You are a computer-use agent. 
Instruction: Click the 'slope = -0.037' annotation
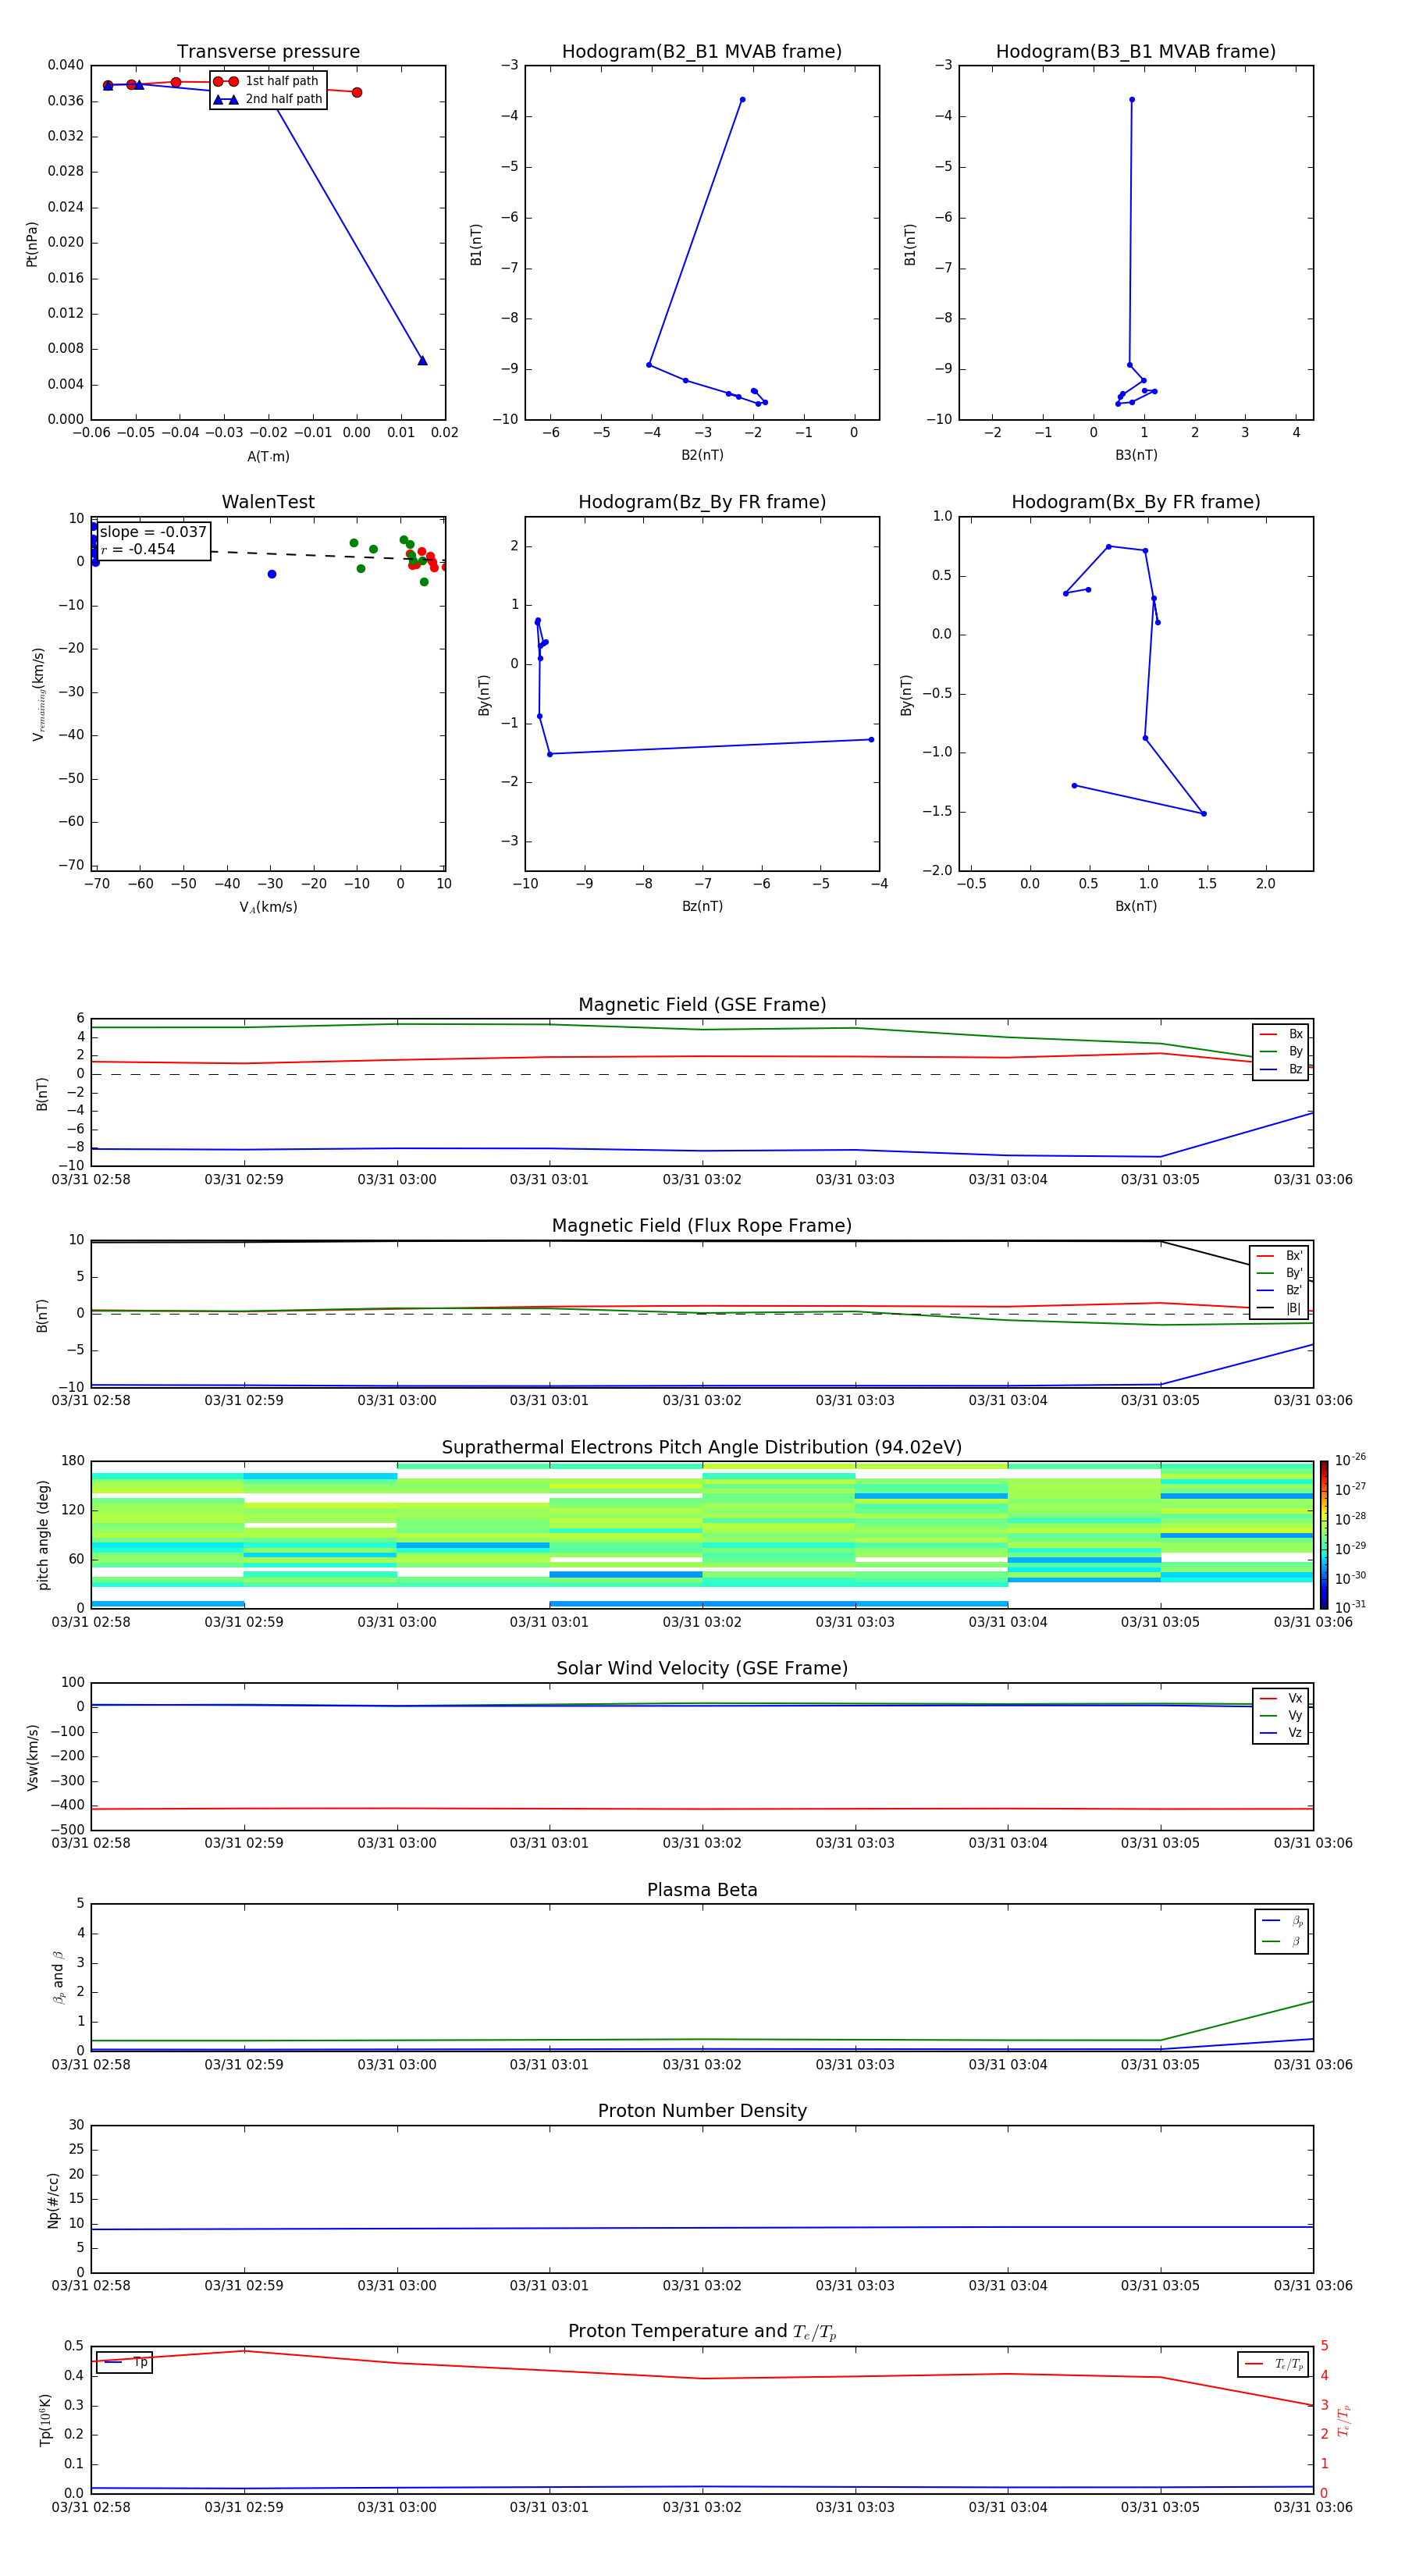(x=153, y=532)
